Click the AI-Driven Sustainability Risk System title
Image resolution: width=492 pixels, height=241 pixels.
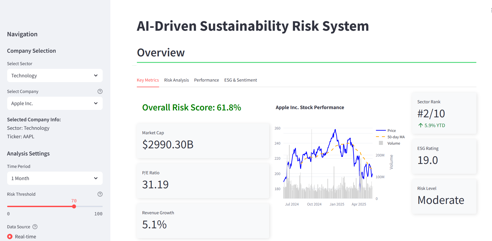(253, 26)
